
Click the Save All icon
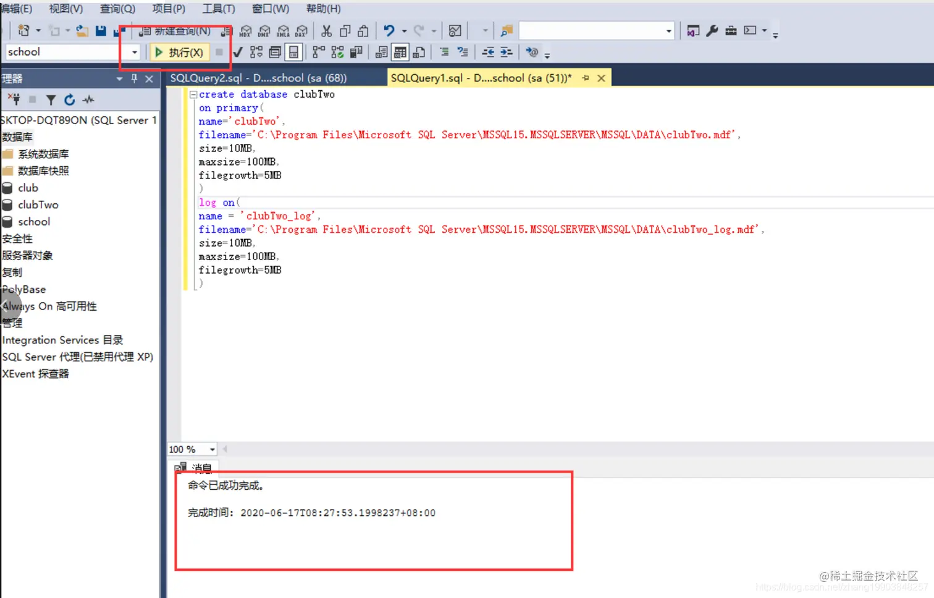(x=119, y=31)
